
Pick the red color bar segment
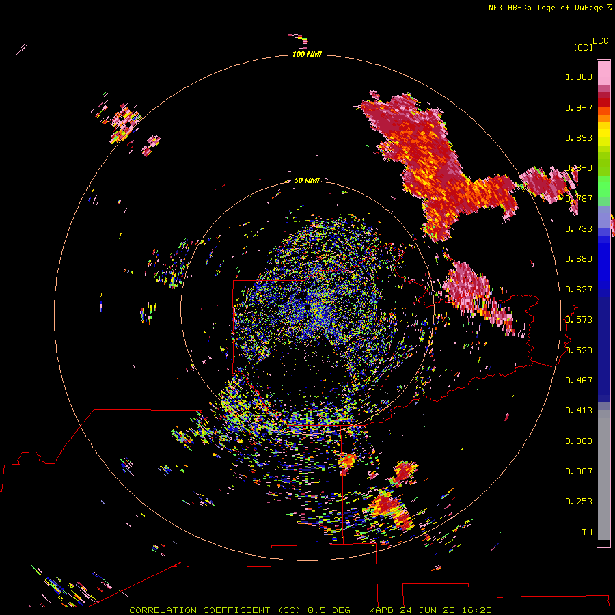point(603,102)
